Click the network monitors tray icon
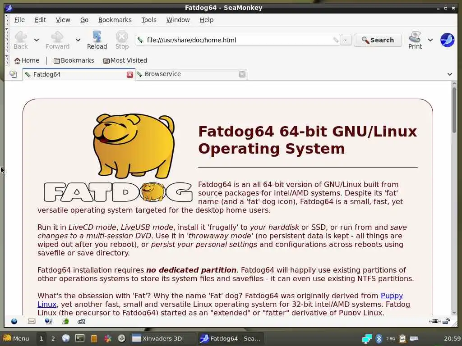This screenshot has width=462, height=346. [x=367, y=339]
